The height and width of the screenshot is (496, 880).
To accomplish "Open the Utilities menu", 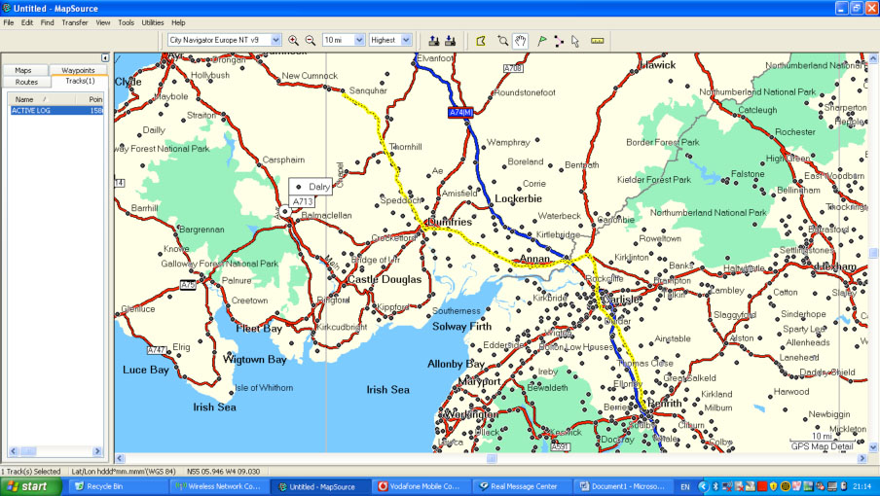I will point(152,22).
